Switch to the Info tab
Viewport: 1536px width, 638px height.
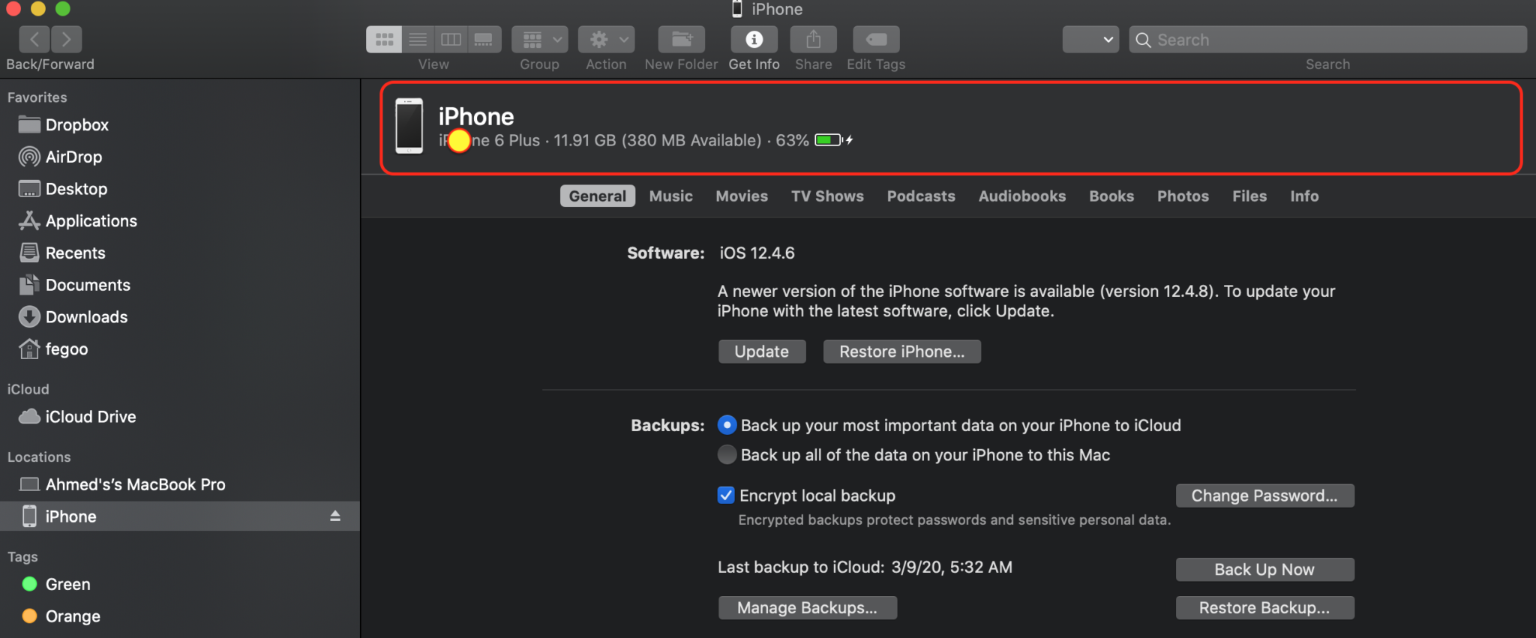point(1304,196)
